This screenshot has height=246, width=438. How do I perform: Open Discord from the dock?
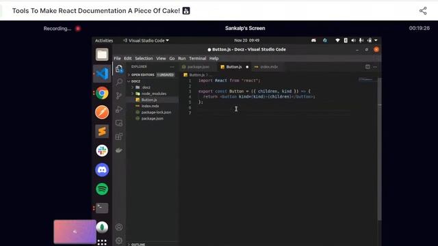(x=102, y=170)
